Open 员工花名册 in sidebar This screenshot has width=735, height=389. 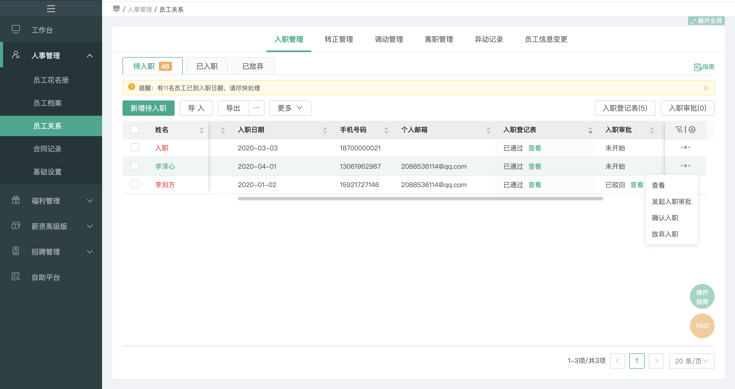51,80
